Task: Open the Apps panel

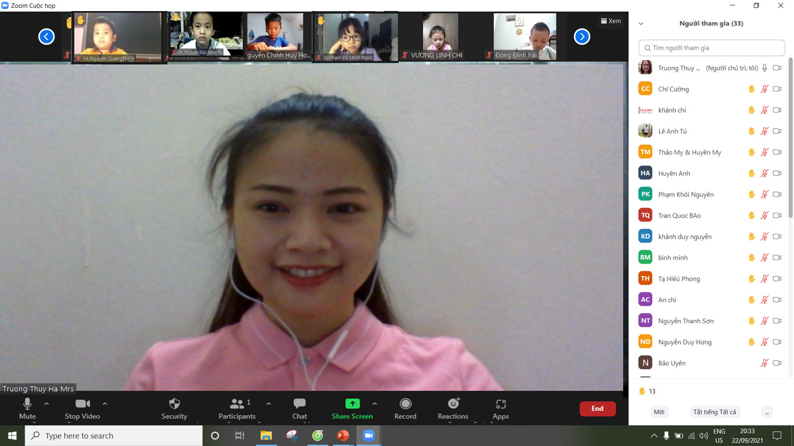Action: pos(500,408)
